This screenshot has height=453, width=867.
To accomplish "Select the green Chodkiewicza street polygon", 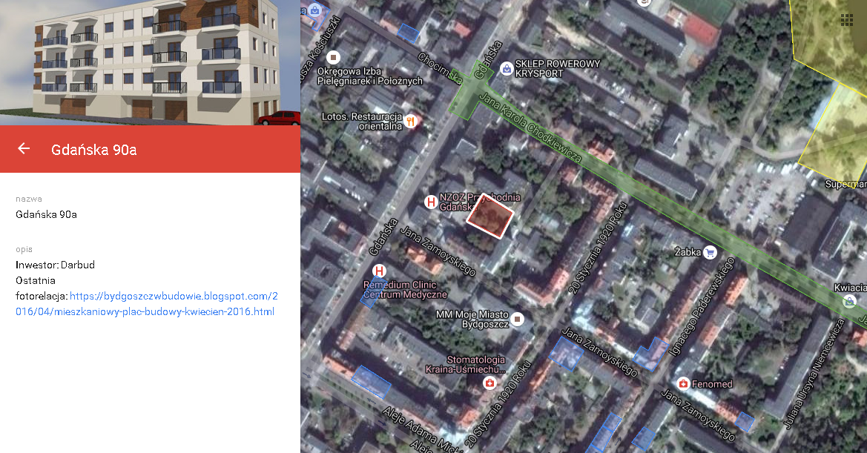I will pyautogui.click(x=658, y=194).
